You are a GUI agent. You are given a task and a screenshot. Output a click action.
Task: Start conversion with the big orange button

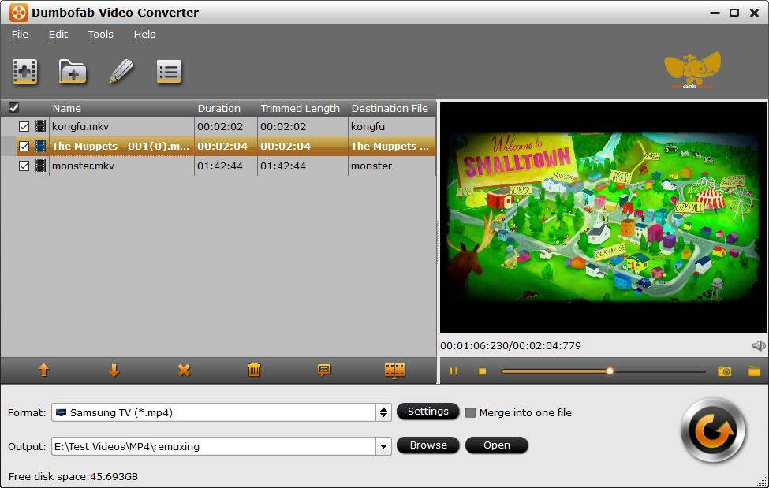(713, 430)
